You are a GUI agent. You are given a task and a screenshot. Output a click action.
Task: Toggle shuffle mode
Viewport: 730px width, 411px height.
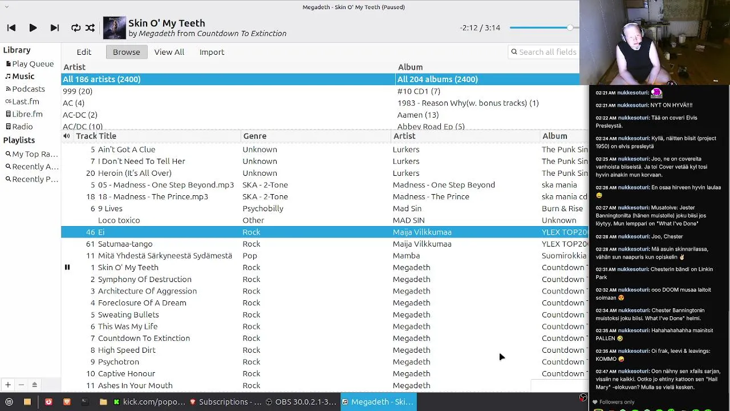pos(90,27)
